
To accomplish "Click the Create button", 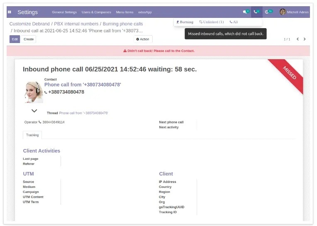I will tap(29, 39).
